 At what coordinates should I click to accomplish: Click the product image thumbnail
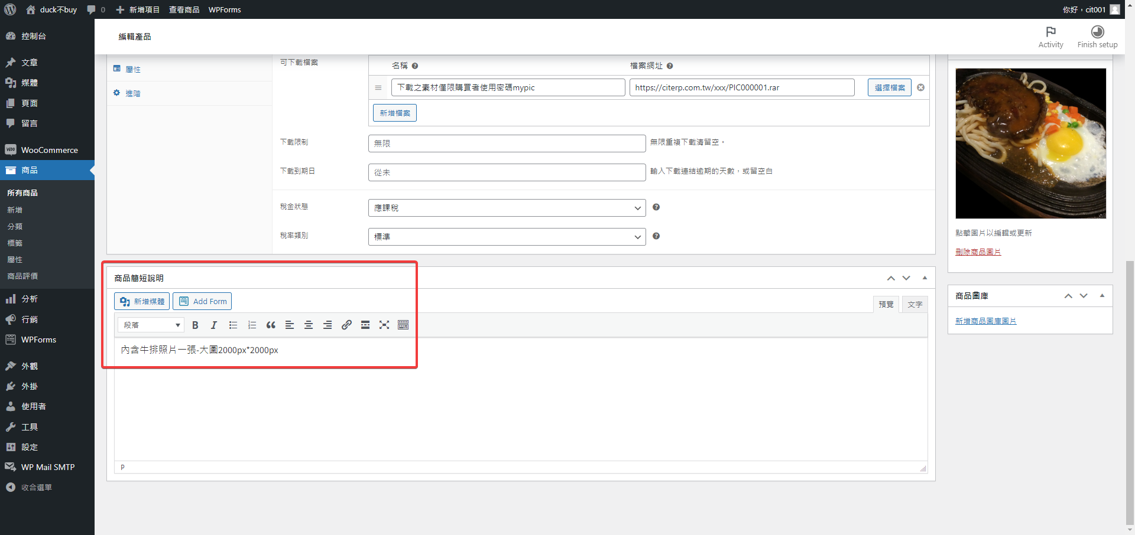tap(1030, 143)
